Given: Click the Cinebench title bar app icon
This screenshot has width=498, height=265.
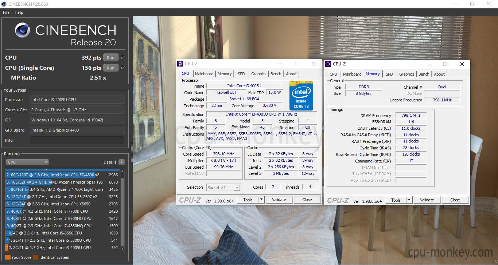Looking at the screenshot, I should (x=4, y=4).
